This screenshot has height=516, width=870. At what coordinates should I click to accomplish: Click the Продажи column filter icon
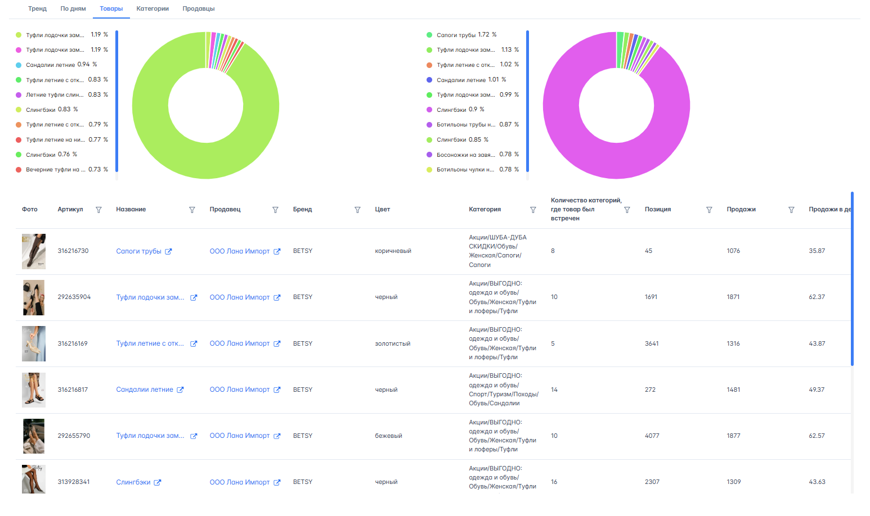(x=791, y=210)
